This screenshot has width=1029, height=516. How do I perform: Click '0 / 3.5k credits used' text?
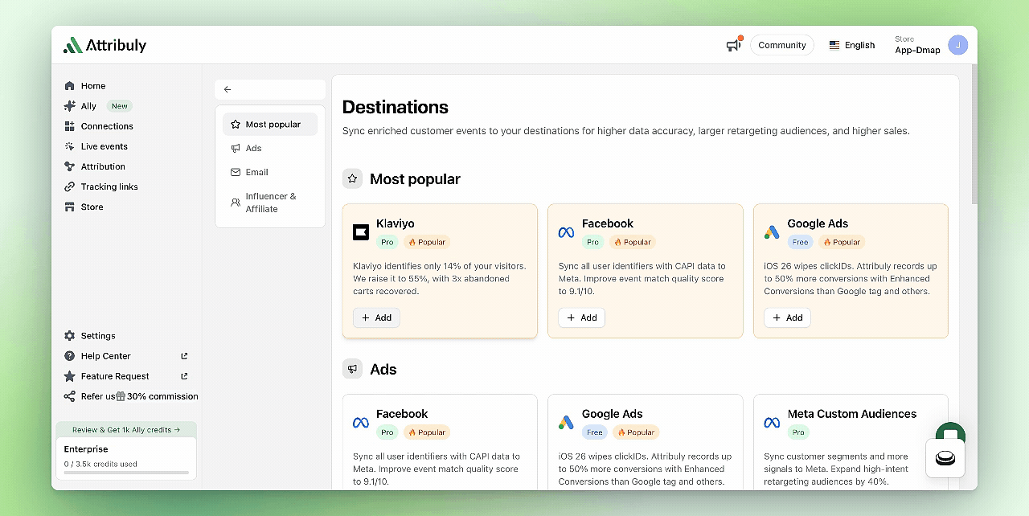(100, 464)
